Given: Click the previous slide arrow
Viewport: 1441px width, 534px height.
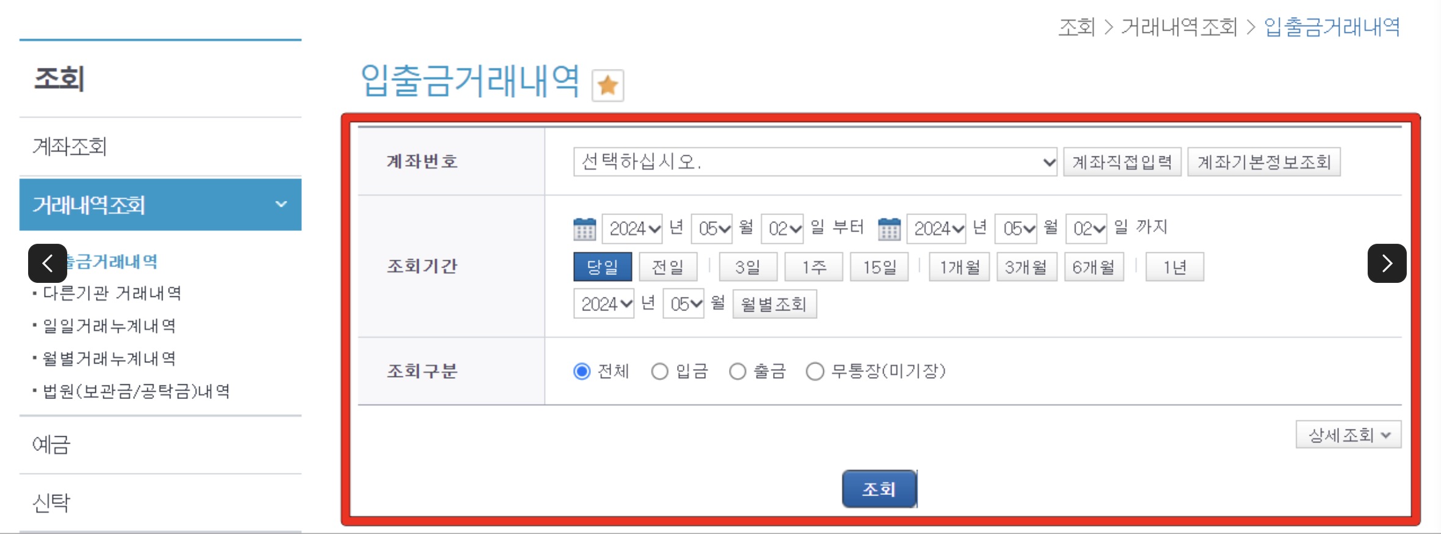Looking at the screenshot, I should coord(48,263).
